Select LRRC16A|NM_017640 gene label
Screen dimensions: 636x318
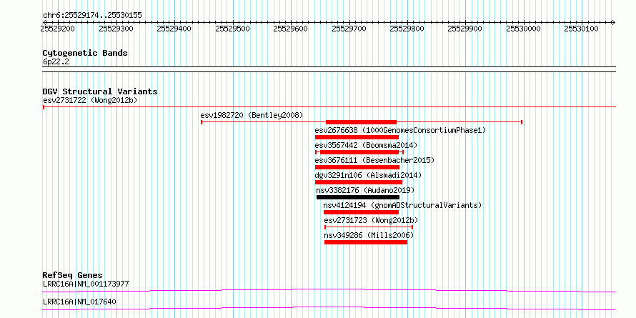tap(79, 302)
